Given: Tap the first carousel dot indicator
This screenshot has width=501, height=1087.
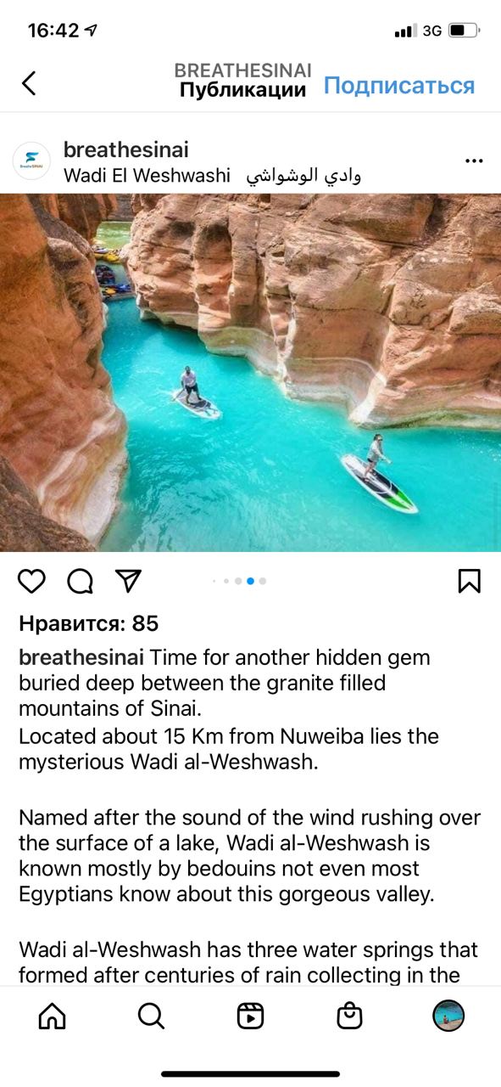Looking at the screenshot, I should coord(214,582).
